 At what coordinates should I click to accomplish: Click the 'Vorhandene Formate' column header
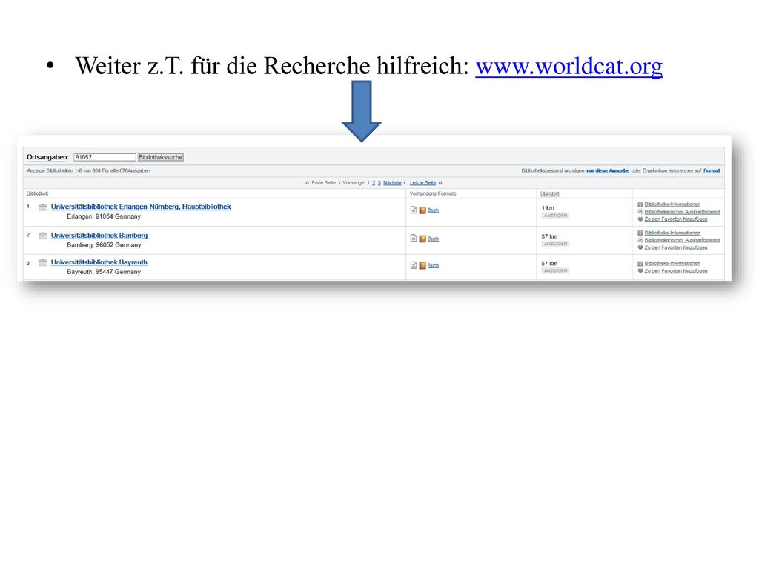pos(433,193)
